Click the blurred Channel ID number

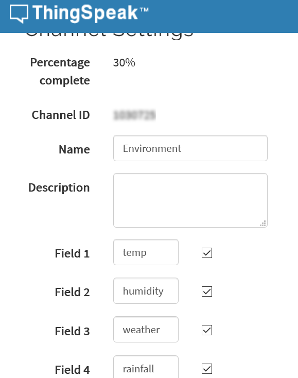134,115
